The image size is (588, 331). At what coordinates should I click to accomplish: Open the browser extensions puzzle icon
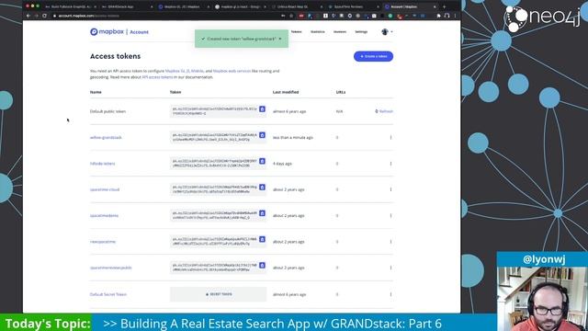point(438,16)
